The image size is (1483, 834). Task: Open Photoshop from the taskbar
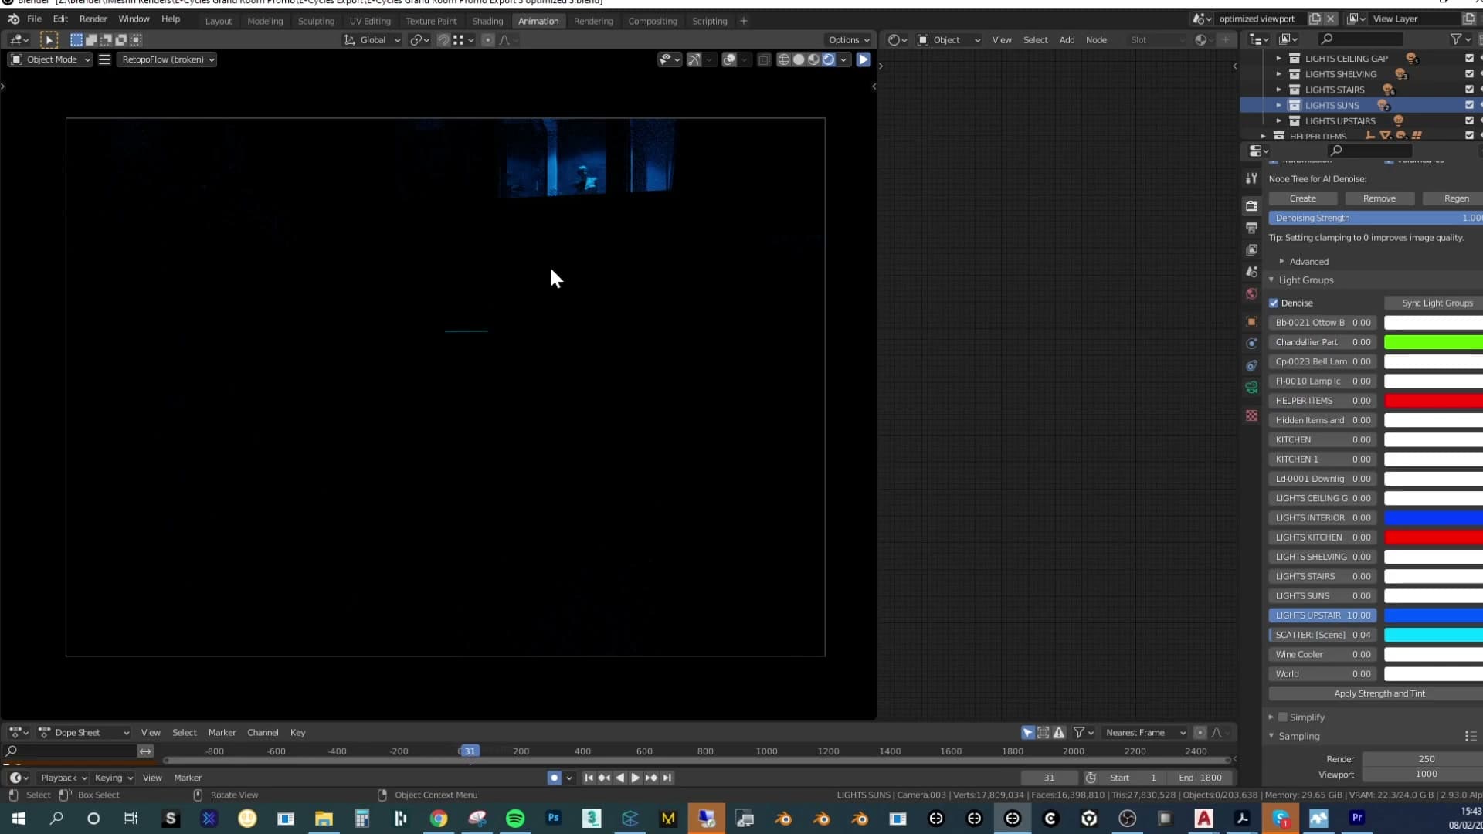tap(554, 819)
